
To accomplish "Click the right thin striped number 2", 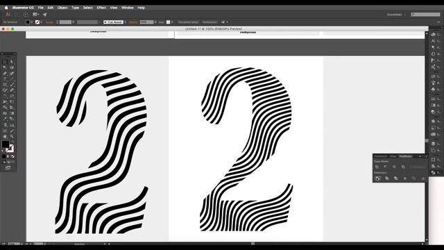I will coord(246,149).
